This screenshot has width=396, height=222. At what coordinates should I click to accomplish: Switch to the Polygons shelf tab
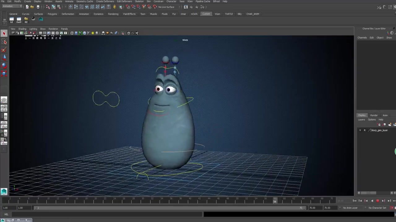(x=52, y=14)
